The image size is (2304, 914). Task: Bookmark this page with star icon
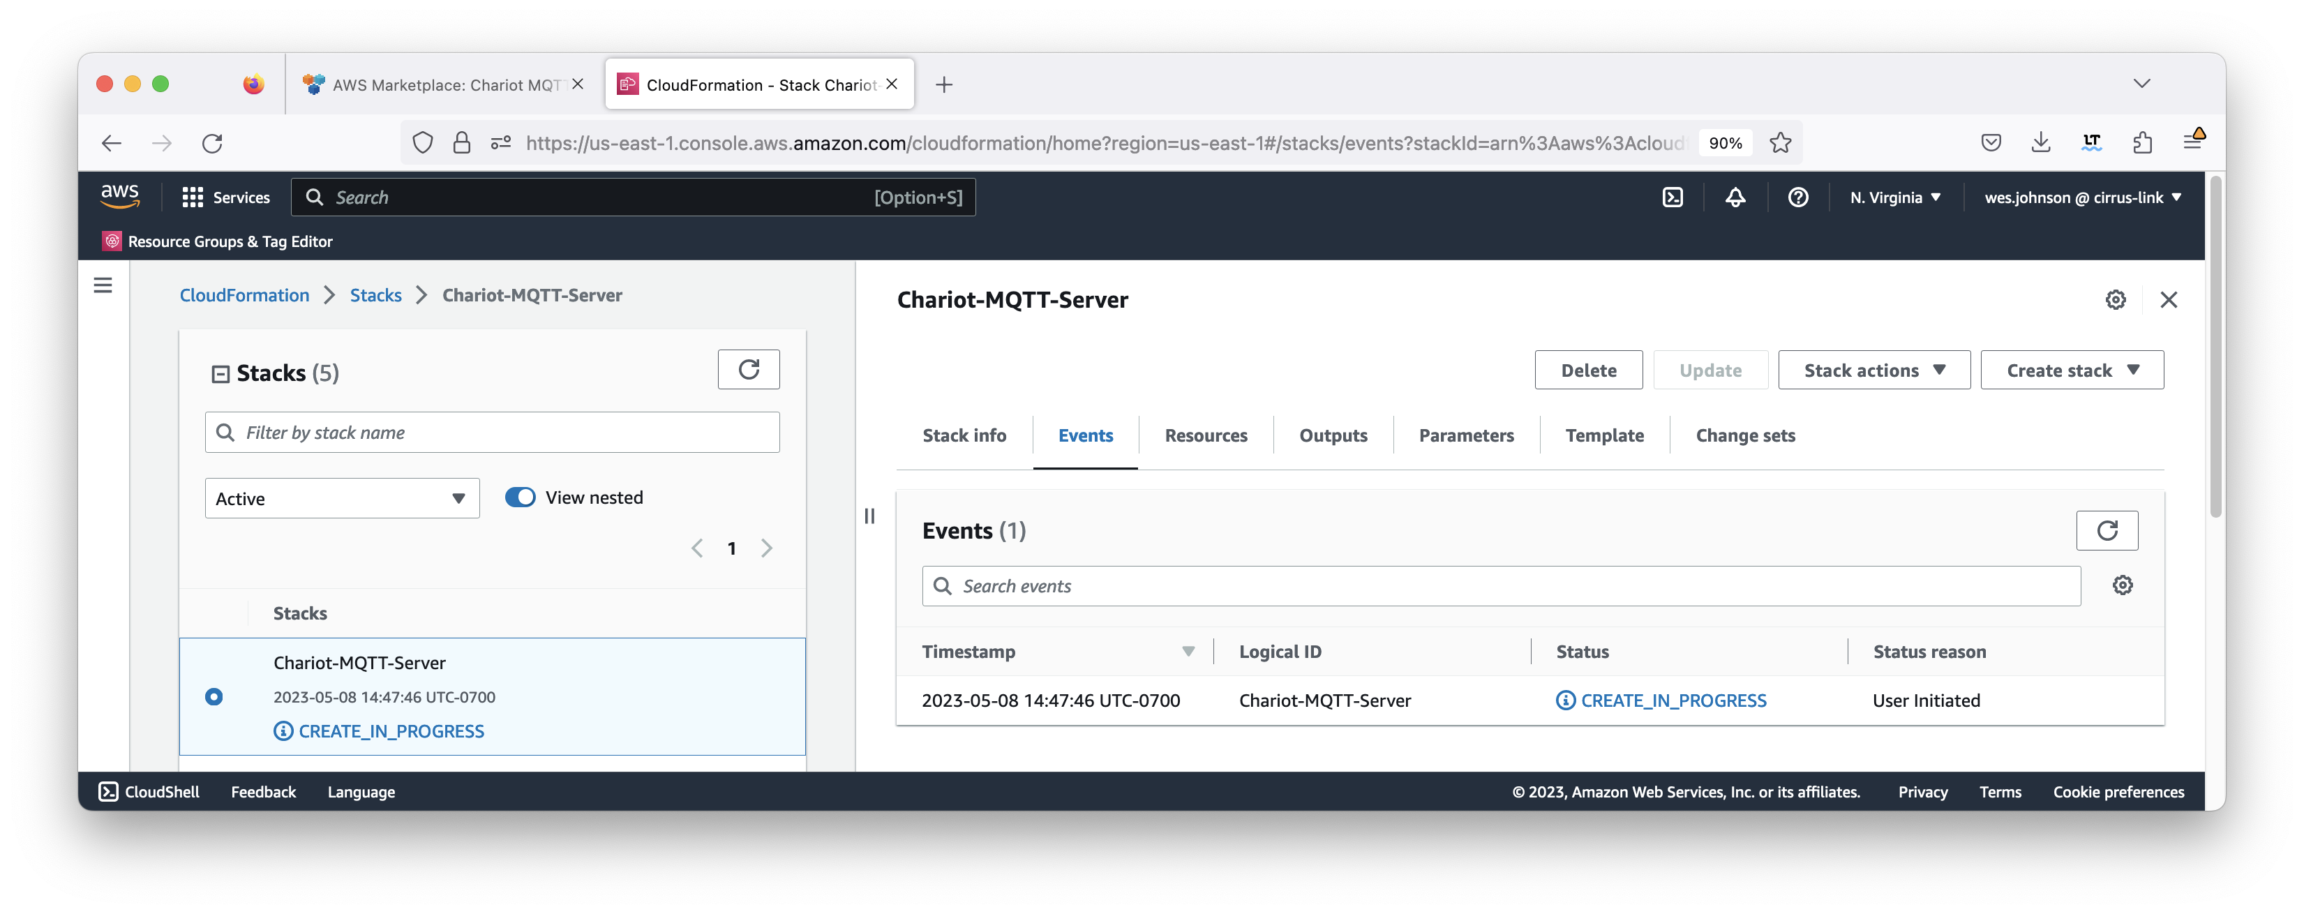coord(1780,143)
